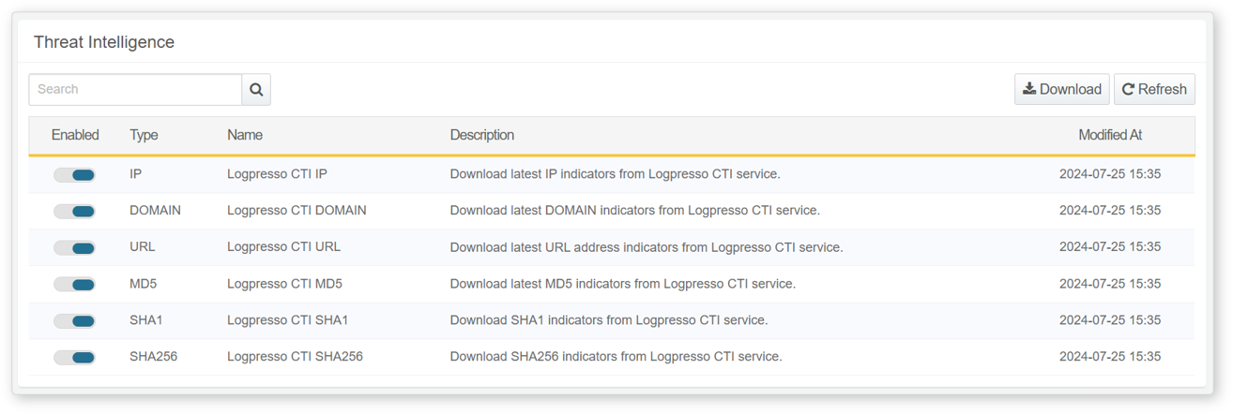Click description 'Download latest IP indicators'
Viewport: 1233px width, 414px height.
click(x=616, y=174)
